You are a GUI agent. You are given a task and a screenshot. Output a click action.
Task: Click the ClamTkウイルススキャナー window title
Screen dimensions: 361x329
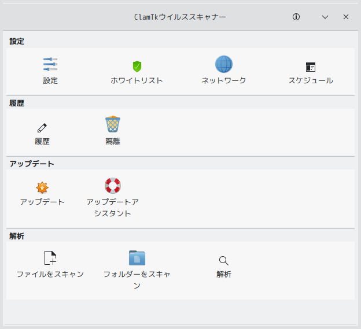coord(180,17)
